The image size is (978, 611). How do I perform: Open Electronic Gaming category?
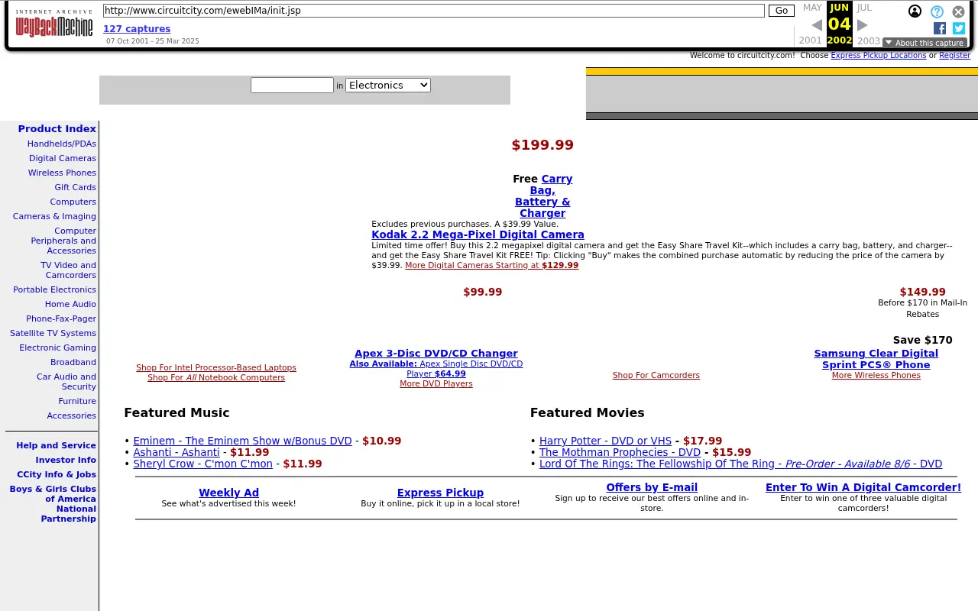[58, 348]
